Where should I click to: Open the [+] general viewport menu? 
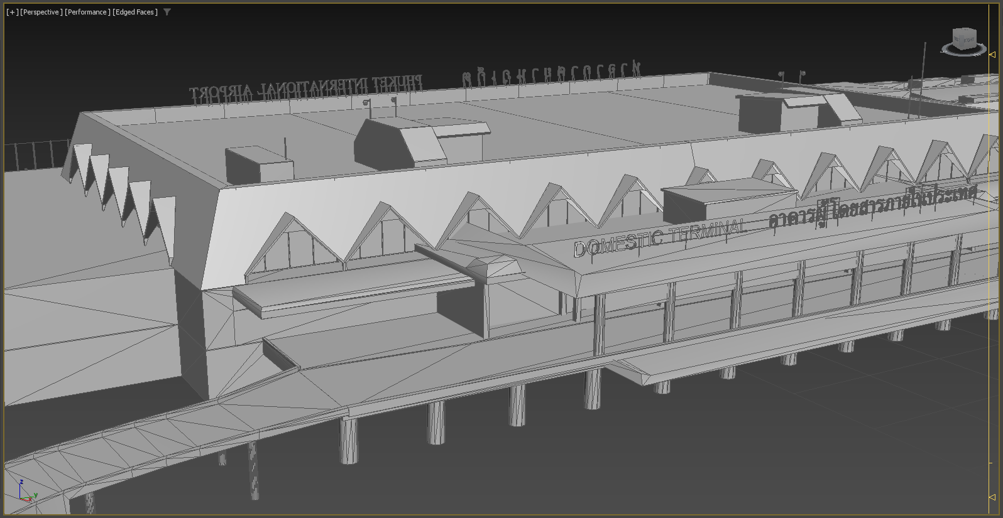(x=12, y=12)
